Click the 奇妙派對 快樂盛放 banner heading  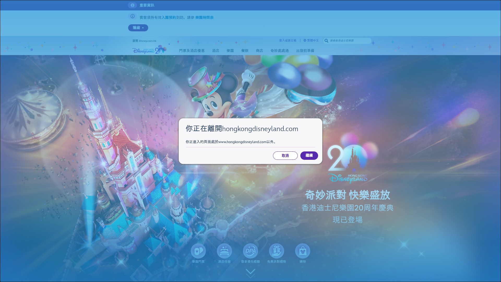pos(347,195)
